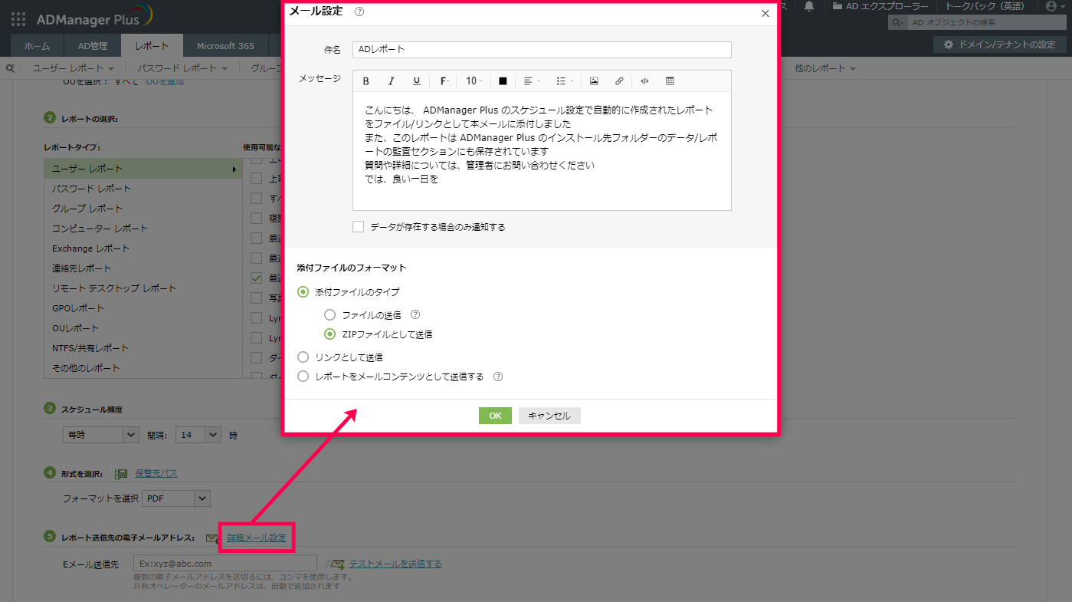Screen dimensions: 1072x602
Task: Open the font size 10 dropdown
Action: tap(474, 81)
